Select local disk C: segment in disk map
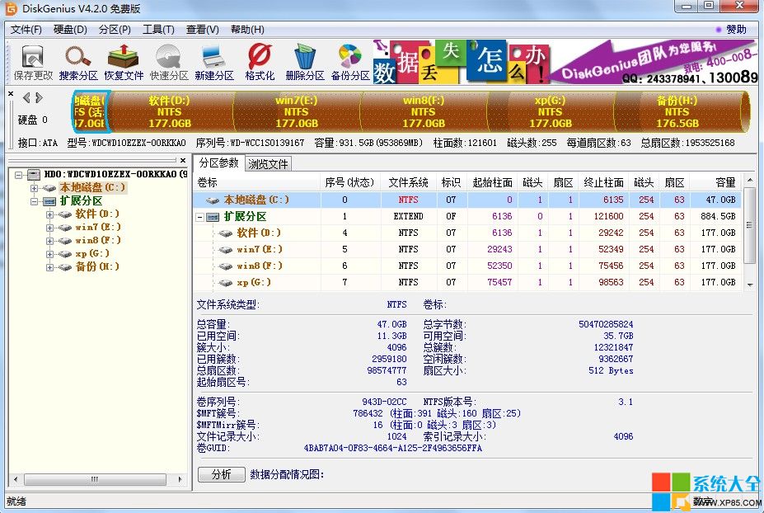 pos(90,111)
